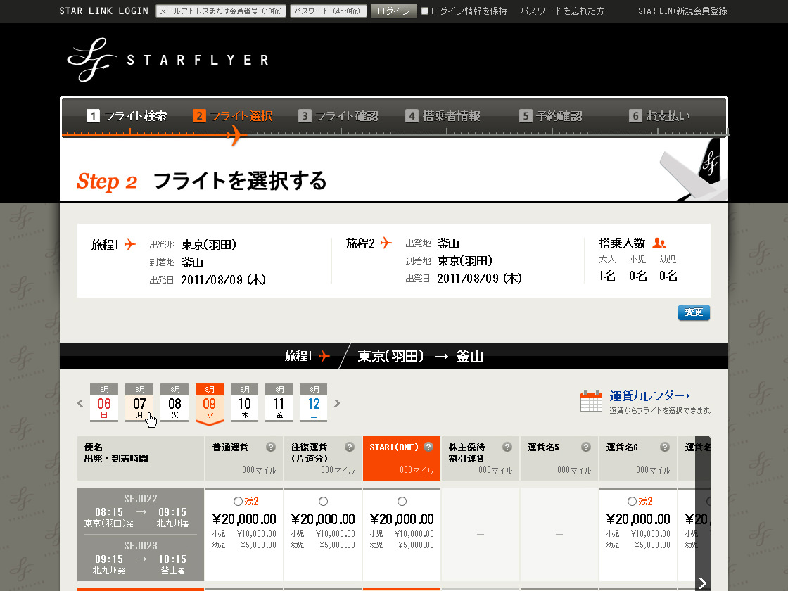788x591 pixels.
Task: Click help icon beside 往復運賃
Action: point(350,447)
